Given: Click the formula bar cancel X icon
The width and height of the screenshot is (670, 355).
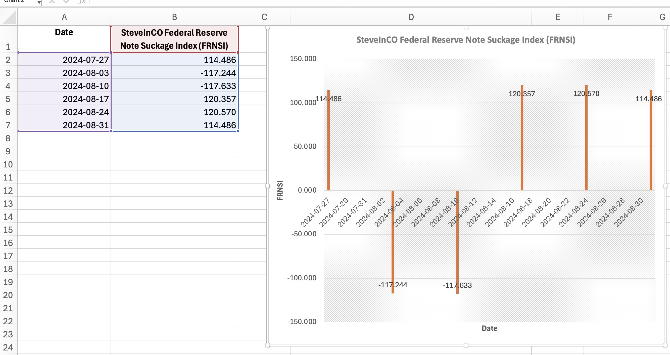Looking at the screenshot, I should tap(52, 2).
